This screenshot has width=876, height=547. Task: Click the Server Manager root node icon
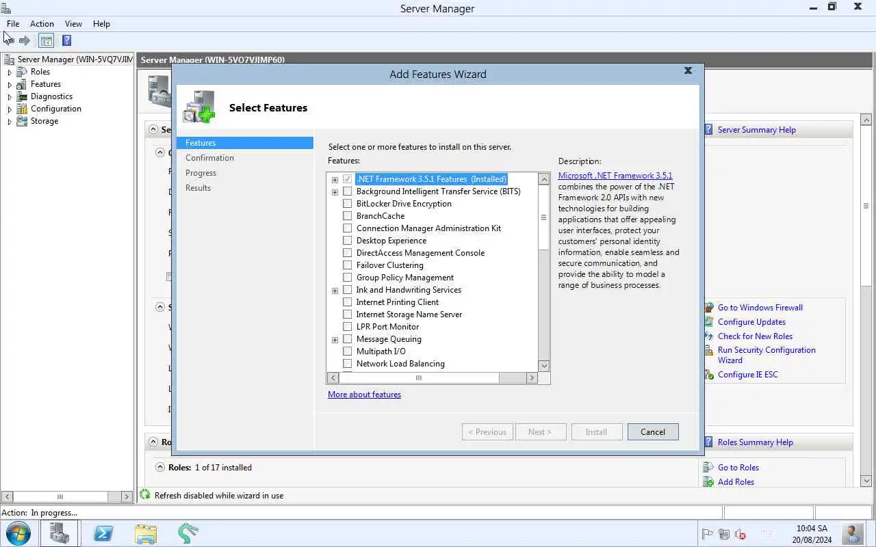(9, 59)
